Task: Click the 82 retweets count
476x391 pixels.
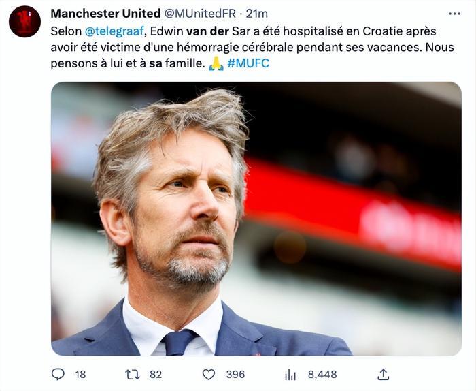Action: [156, 375]
